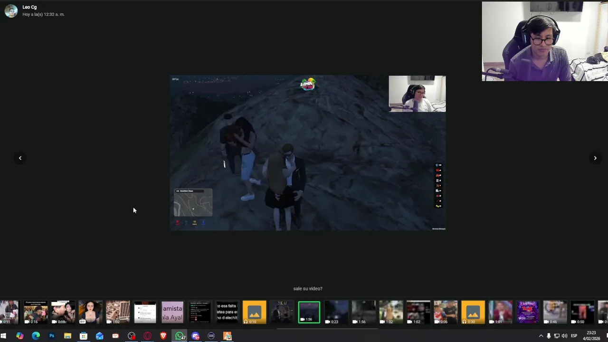Open Discord from the taskbar
Image resolution: width=608 pixels, height=342 pixels.
tap(195, 336)
